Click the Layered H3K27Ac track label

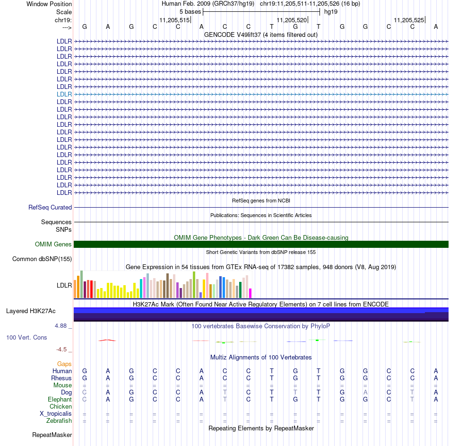coord(31,311)
